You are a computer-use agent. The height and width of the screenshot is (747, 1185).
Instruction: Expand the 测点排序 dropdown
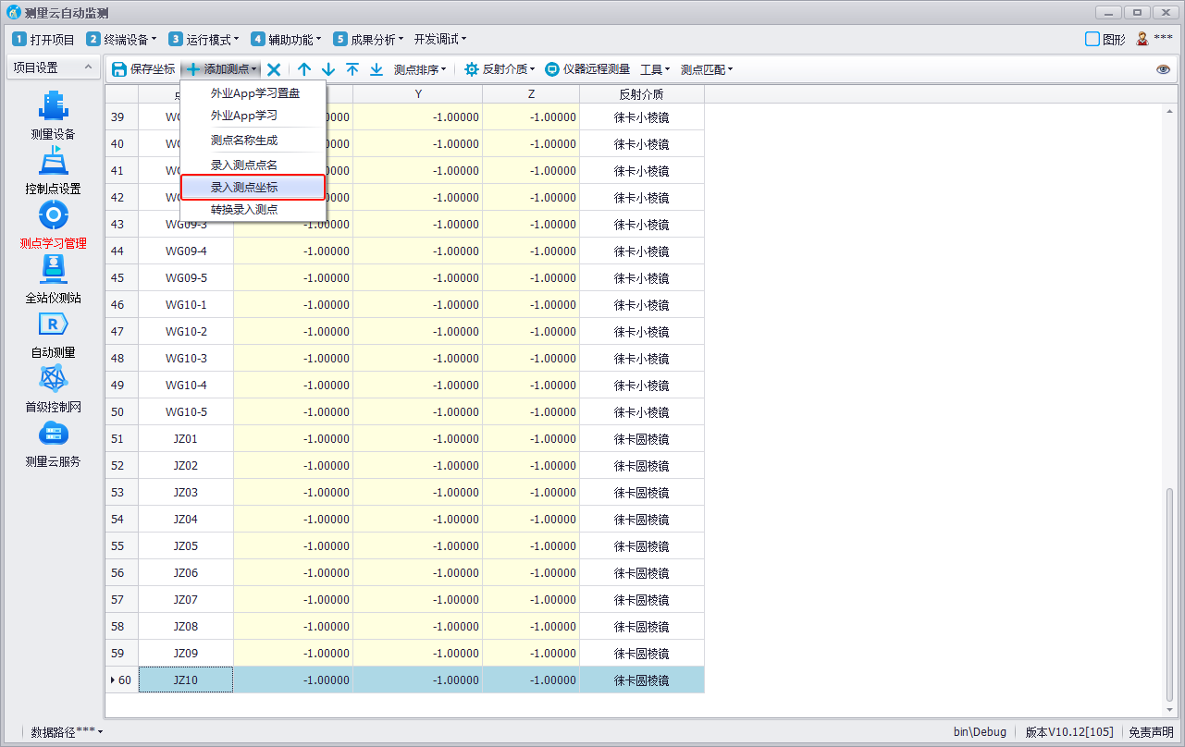tap(420, 69)
